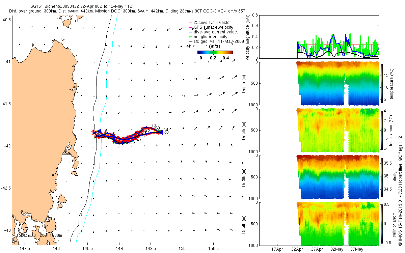
Task: Click the '-42.5' latitude tick label
Action: pyautogui.click(x=6, y=188)
